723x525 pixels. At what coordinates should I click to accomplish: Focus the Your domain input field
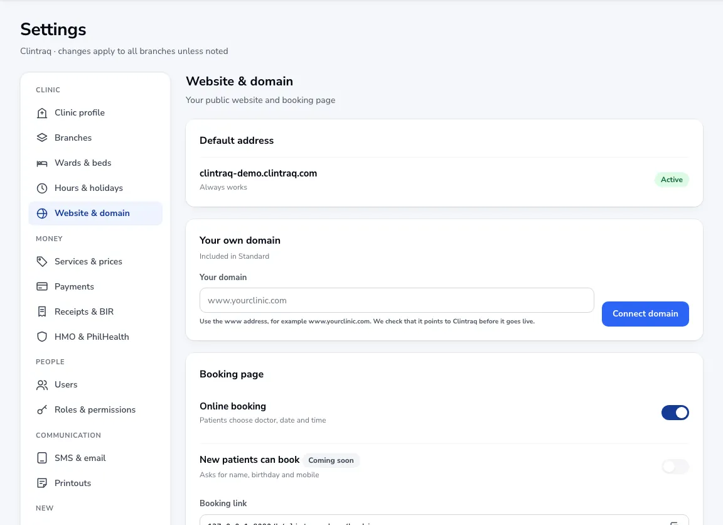tap(397, 300)
